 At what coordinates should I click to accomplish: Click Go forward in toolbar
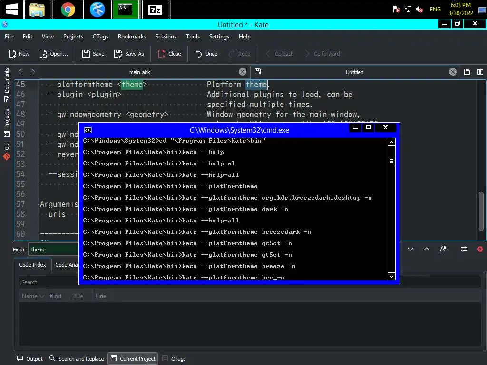322,54
